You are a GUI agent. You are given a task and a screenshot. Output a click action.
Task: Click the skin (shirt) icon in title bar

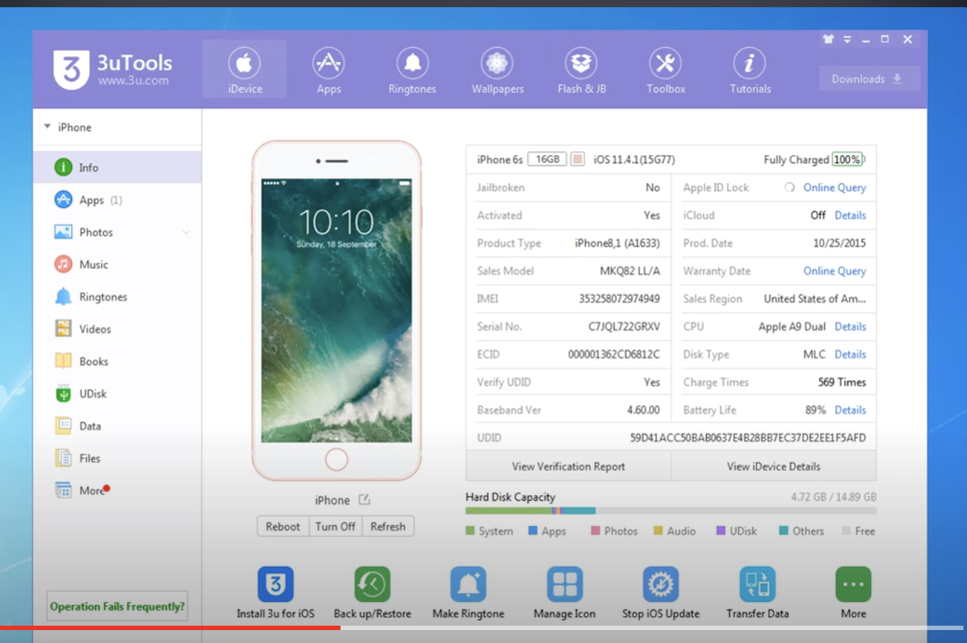click(x=829, y=40)
